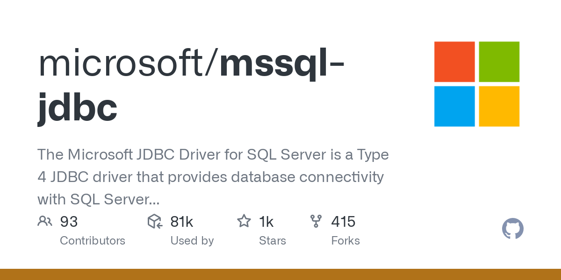Image resolution: width=561 pixels, height=280 pixels.
Task: Click the Contributors people icon
Action: (x=45, y=221)
